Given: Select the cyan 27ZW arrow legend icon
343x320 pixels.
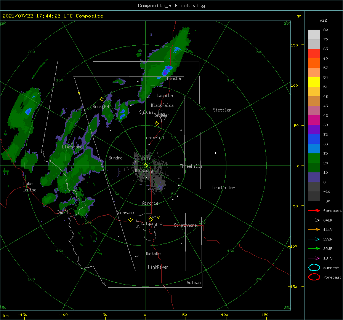Looking at the screenshot, I should coord(314,239).
